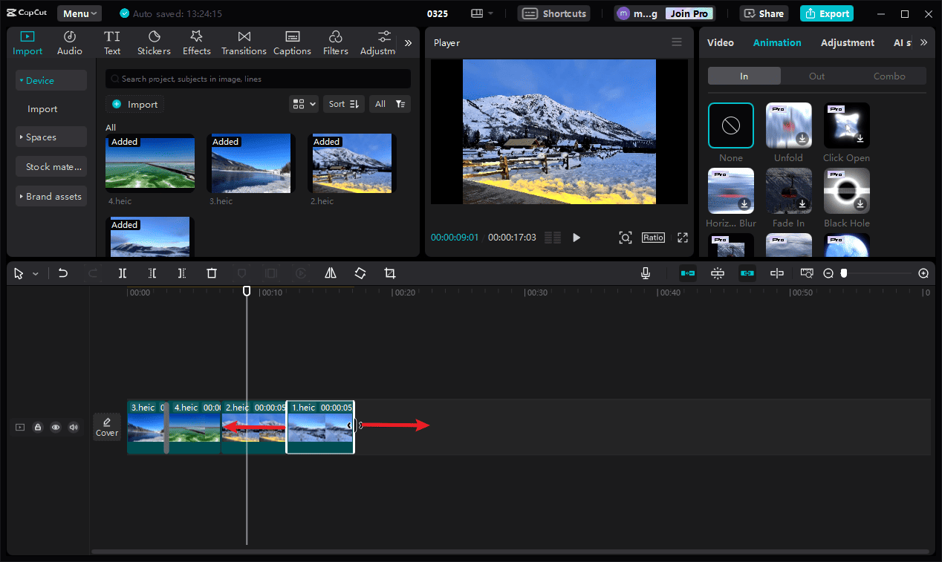Screen dimensions: 942x562
Task: Select the 3.heic media thumbnail
Action: point(250,163)
